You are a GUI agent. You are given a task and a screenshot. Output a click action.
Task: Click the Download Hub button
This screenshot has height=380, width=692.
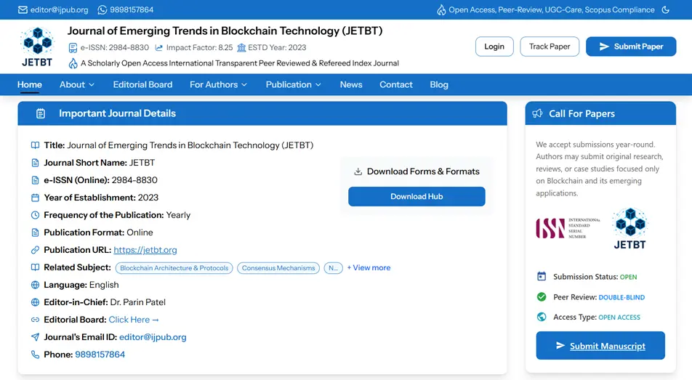(x=417, y=196)
